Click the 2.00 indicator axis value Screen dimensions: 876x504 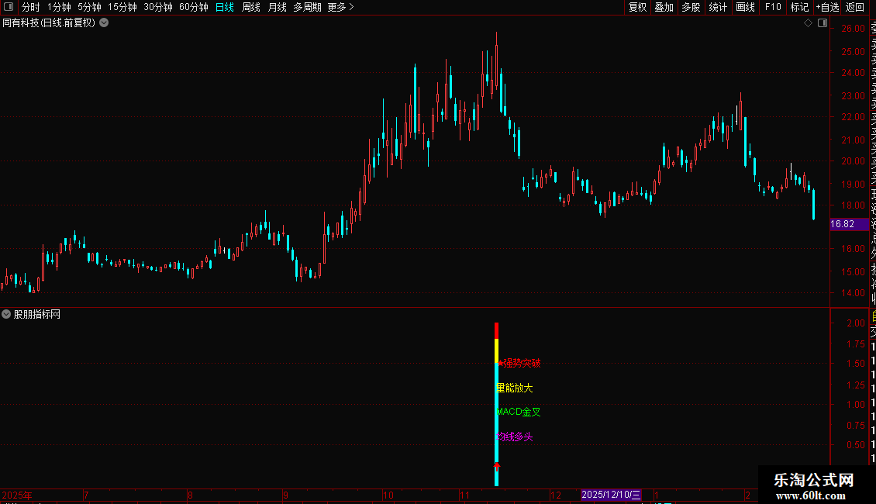click(x=856, y=323)
